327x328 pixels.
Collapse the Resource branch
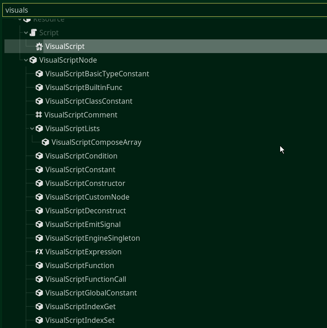[x=20, y=19]
